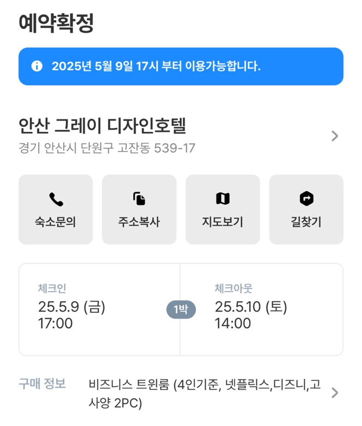This screenshot has width=362, height=426.
Task: Click the 구매 정보 label
Action: [42, 384]
